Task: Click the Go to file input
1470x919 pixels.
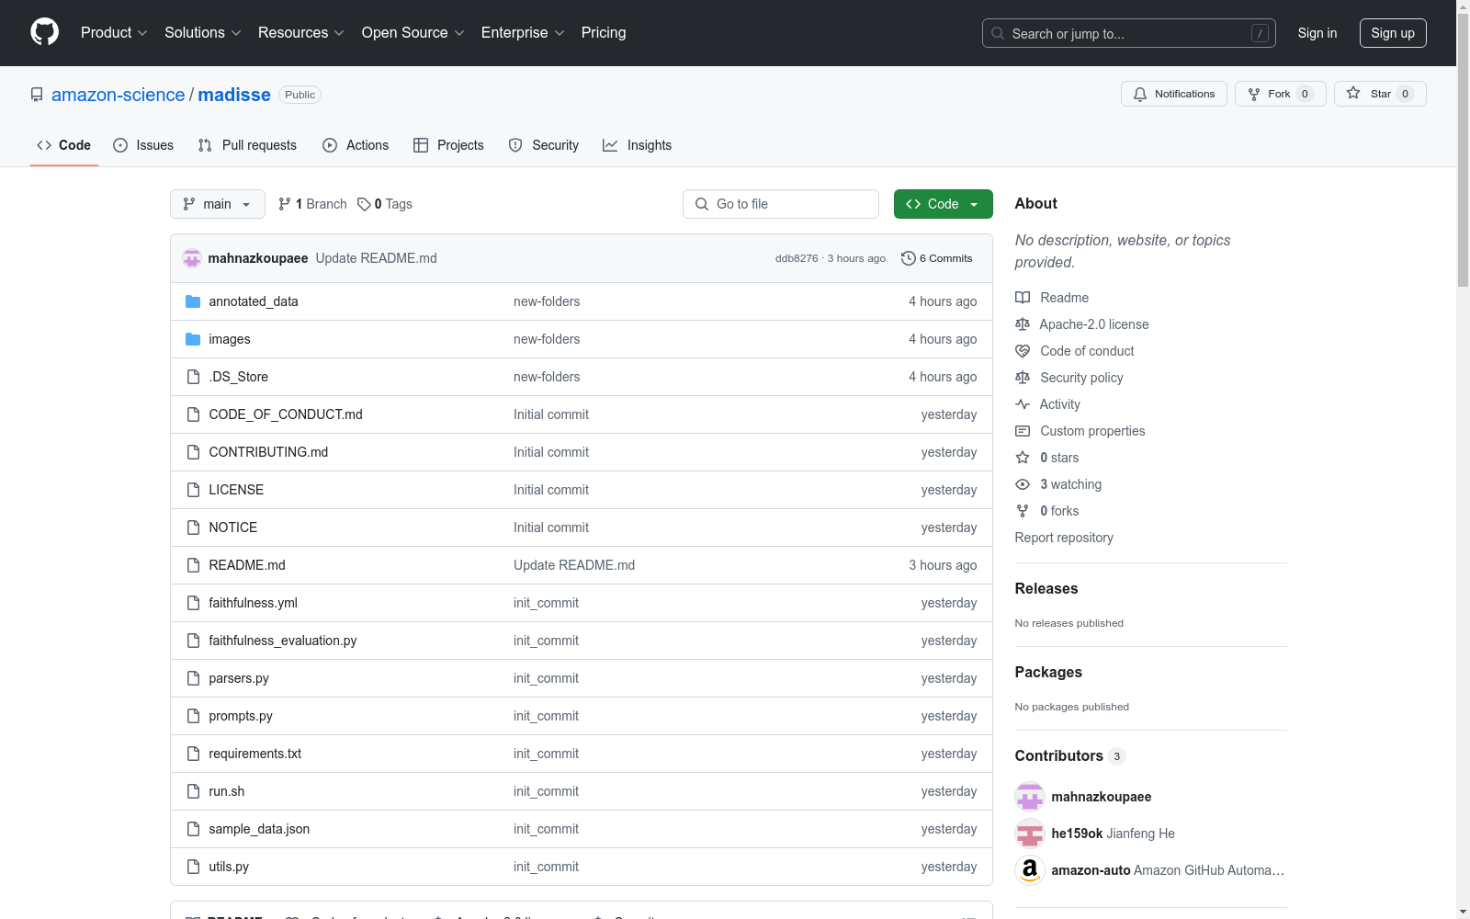Action: (x=781, y=204)
